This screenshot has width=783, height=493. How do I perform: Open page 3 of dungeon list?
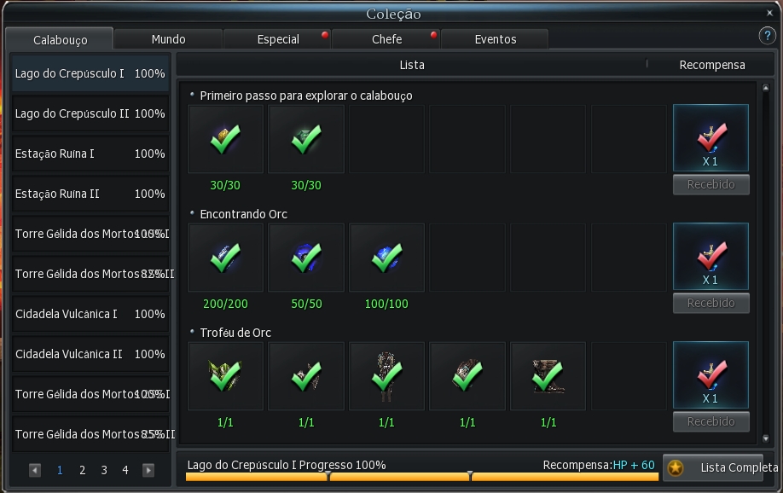pos(104,470)
